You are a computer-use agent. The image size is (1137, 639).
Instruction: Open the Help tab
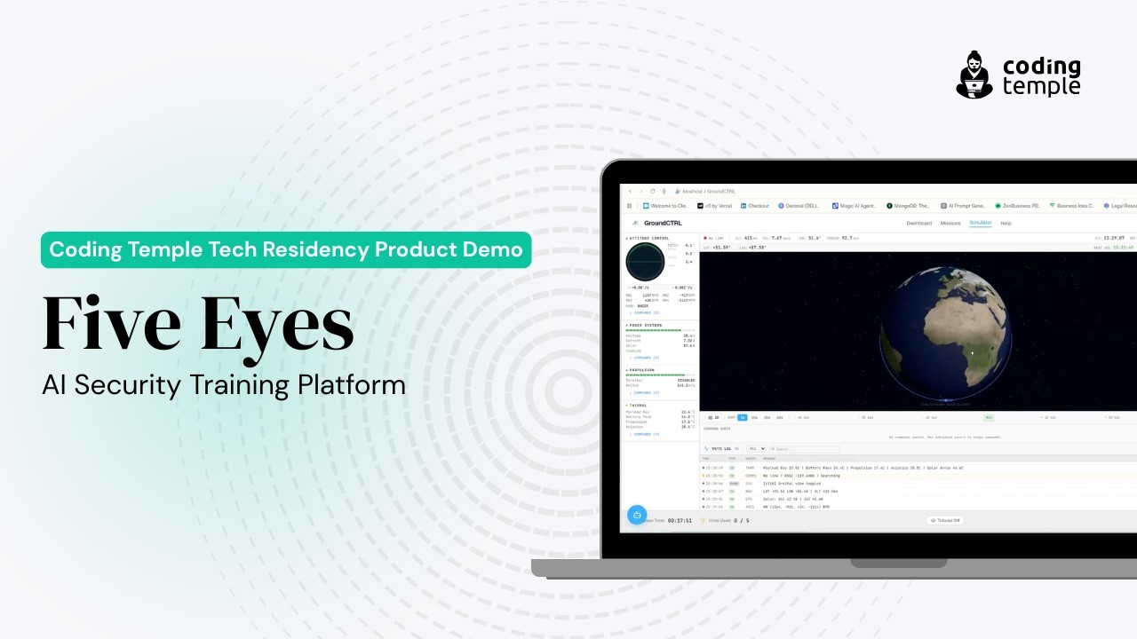[x=1006, y=223]
